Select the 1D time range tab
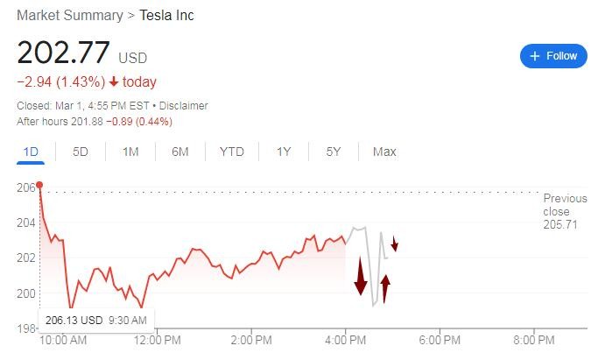591x360 pixels. (31, 152)
